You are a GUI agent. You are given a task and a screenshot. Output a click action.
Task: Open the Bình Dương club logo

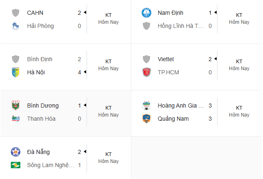click(x=16, y=106)
